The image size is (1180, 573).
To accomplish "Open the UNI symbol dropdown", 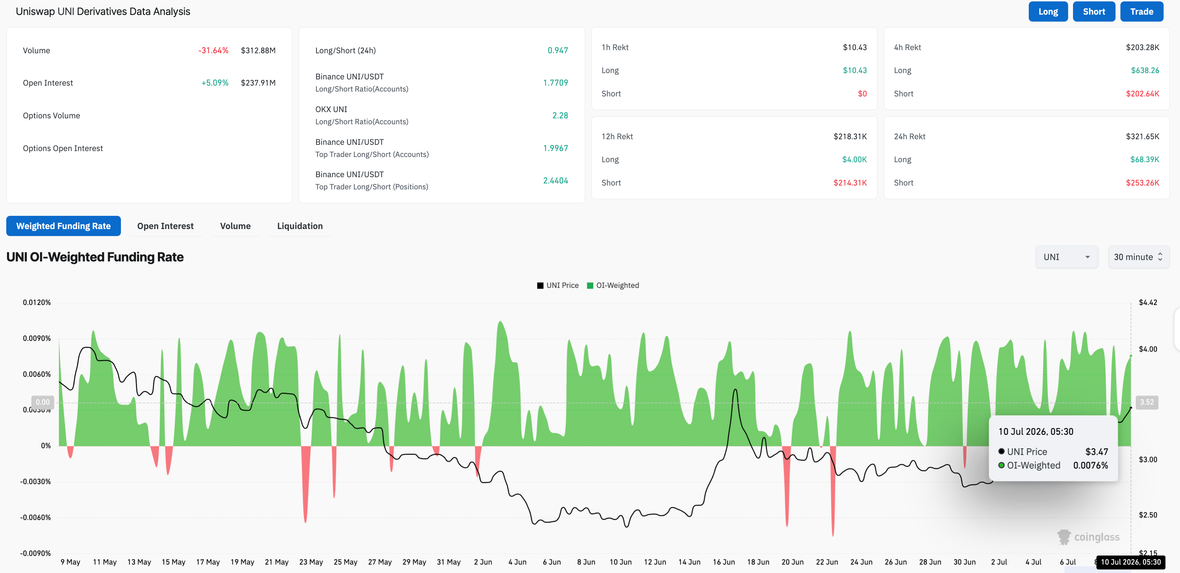I will 1066,257.
